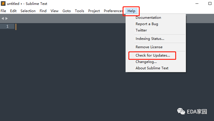Open the Selection menu
This screenshot has width=214, height=121.
point(28,11)
